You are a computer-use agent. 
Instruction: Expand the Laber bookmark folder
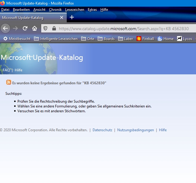pyautogui.click(x=125, y=39)
